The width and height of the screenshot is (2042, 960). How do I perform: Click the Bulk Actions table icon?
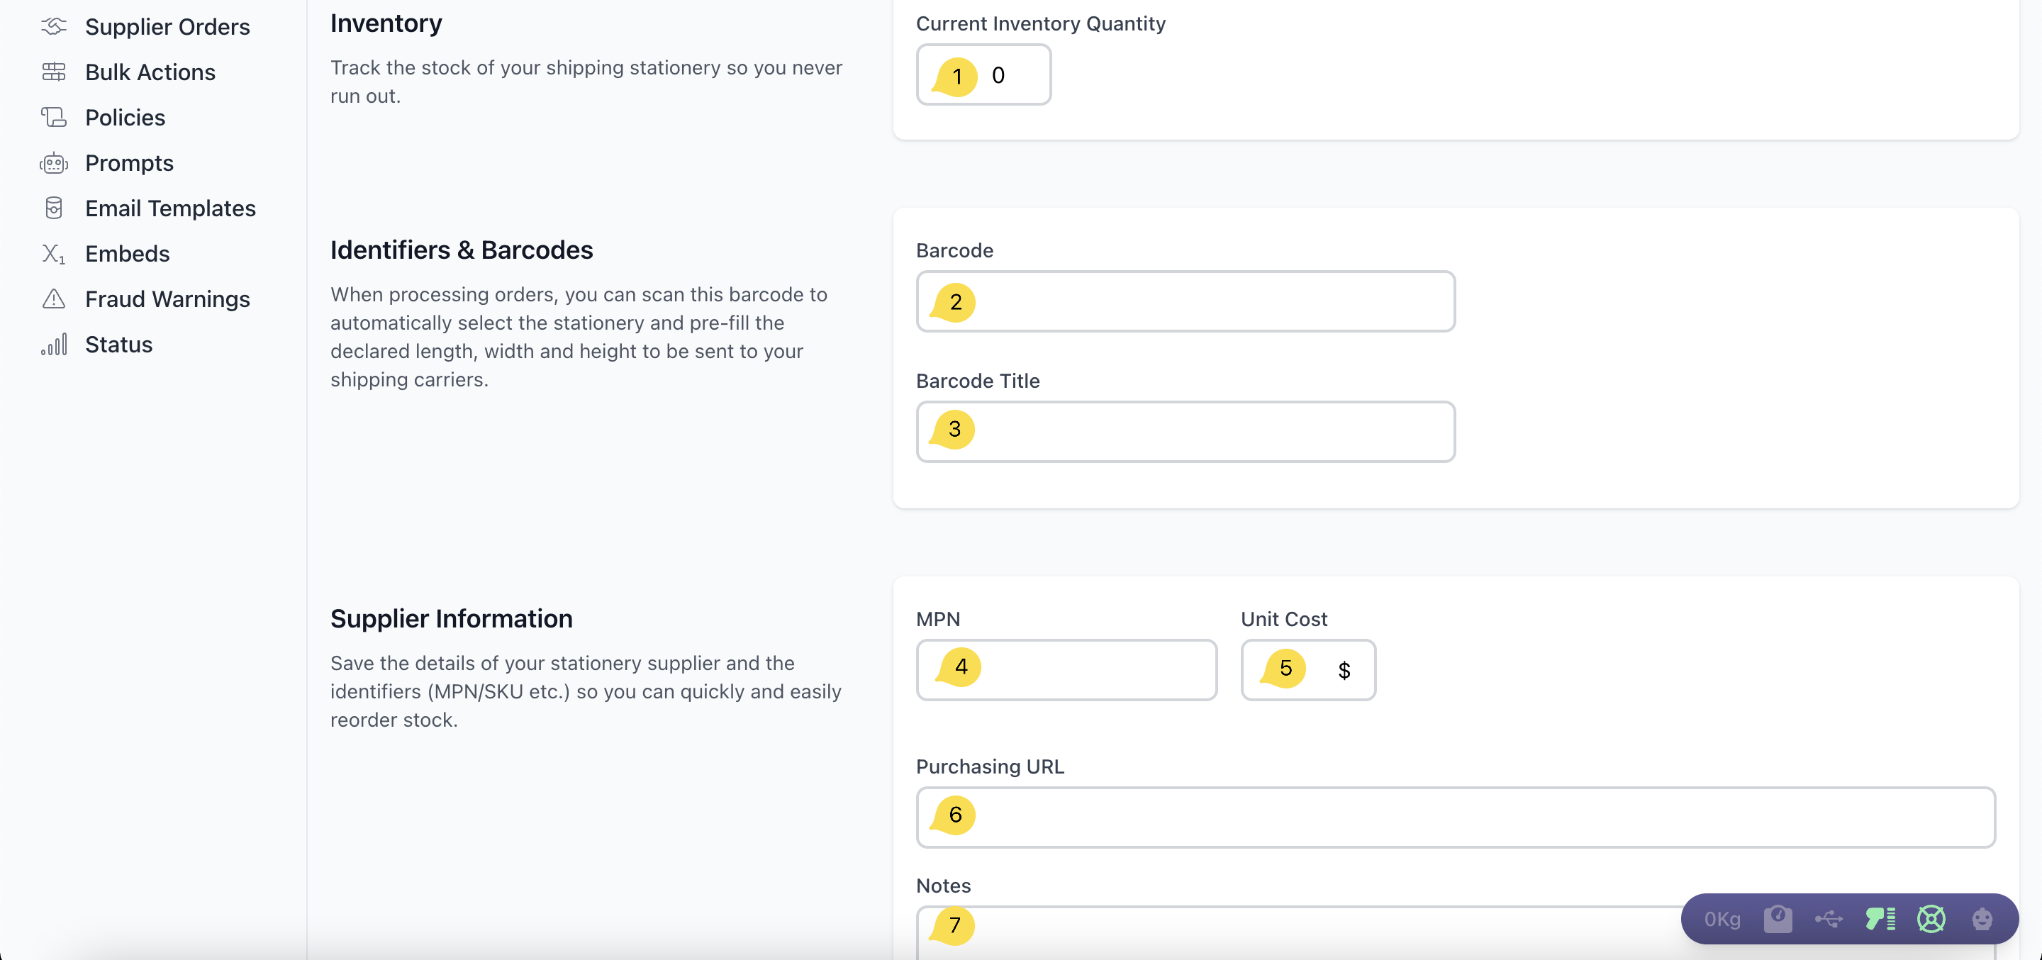(54, 72)
